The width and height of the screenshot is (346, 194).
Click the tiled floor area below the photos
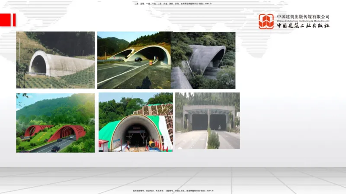(x=173, y=177)
